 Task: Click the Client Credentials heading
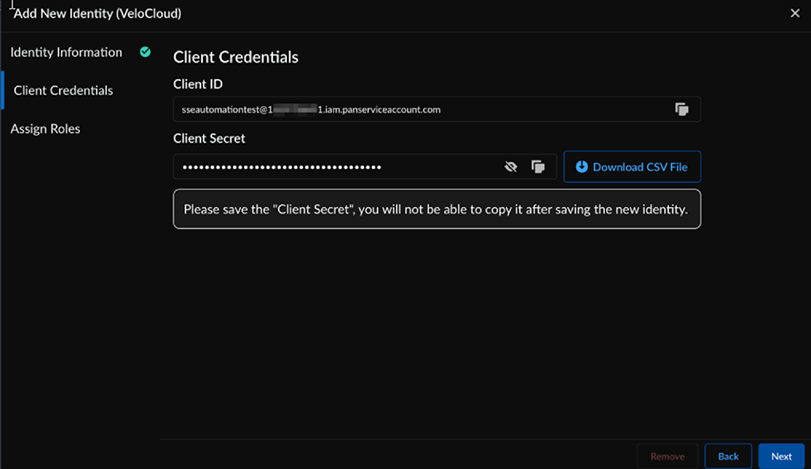235,58
